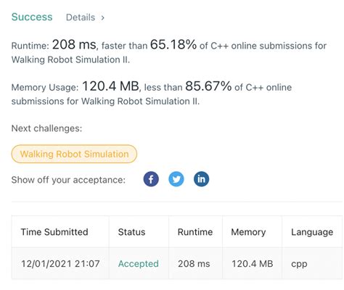Image resolution: width=344 pixels, height=290 pixels.
Task: Click the 65.18% runtime percentile
Action: point(173,44)
